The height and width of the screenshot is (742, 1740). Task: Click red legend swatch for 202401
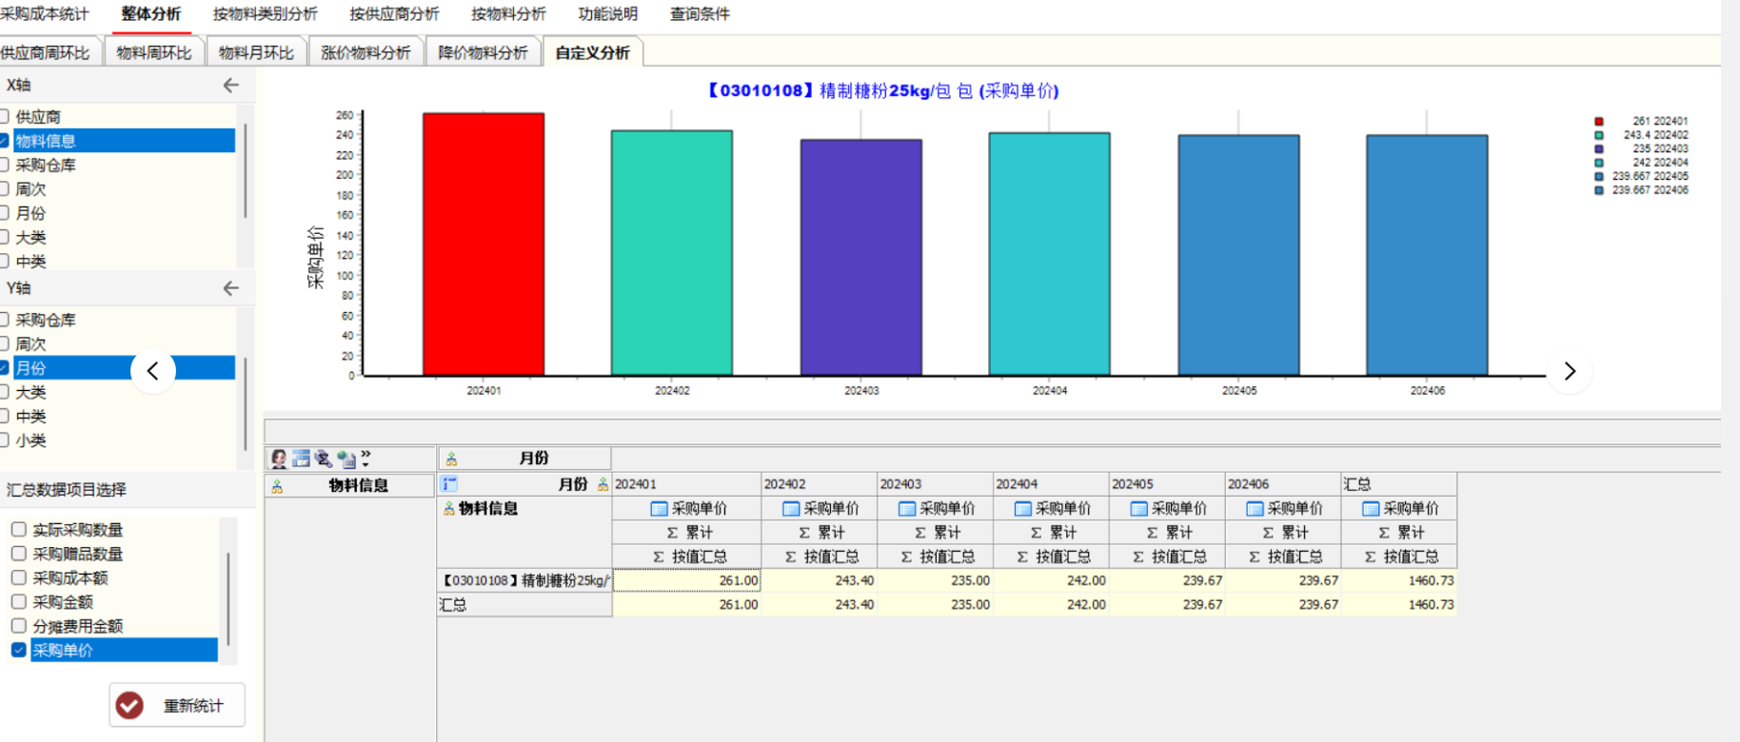[1599, 122]
